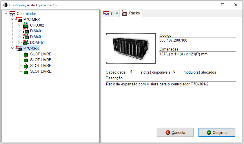This screenshot has height=144, width=244.
Task: Select the P7C-MRK tree item
Action: coord(32,20)
